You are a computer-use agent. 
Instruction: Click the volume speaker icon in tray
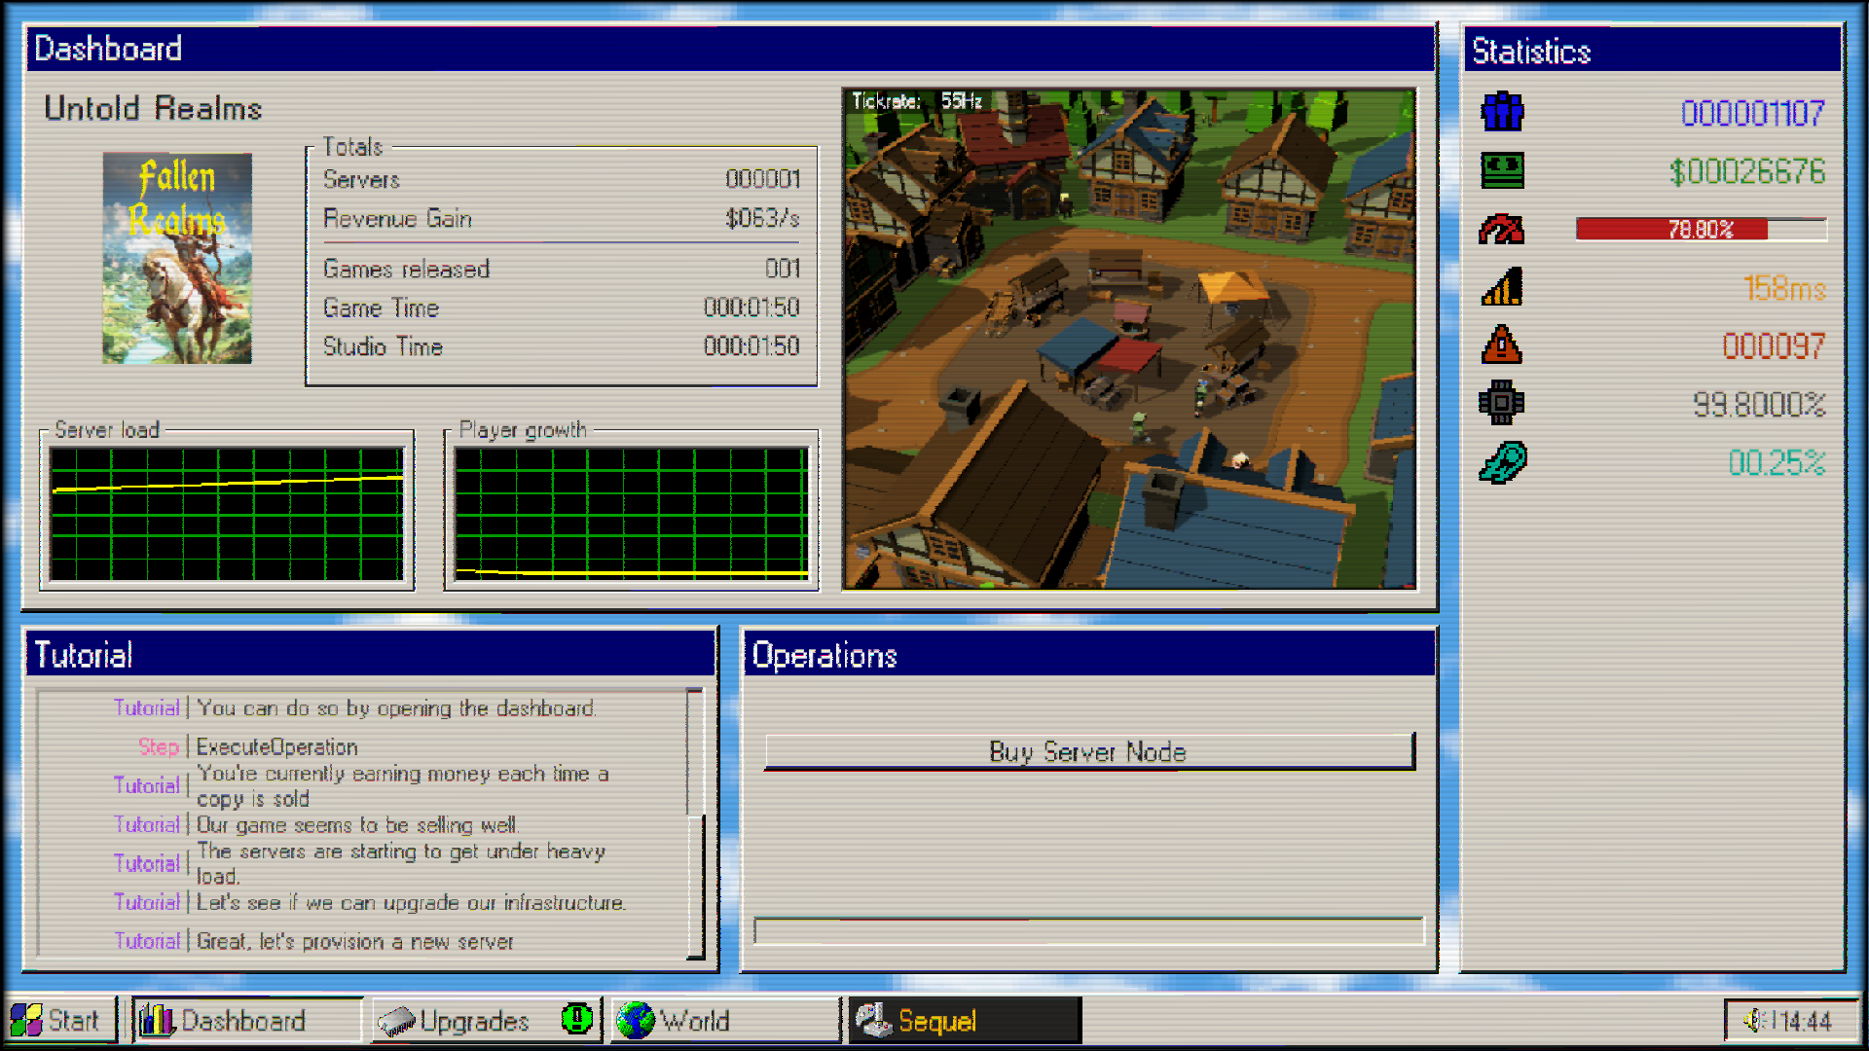pos(1752,1021)
